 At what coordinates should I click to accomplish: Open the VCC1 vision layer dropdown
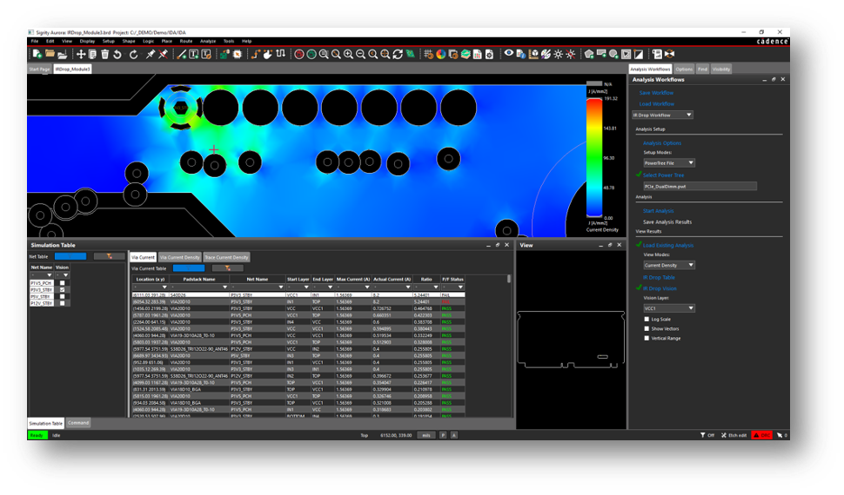point(669,308)
